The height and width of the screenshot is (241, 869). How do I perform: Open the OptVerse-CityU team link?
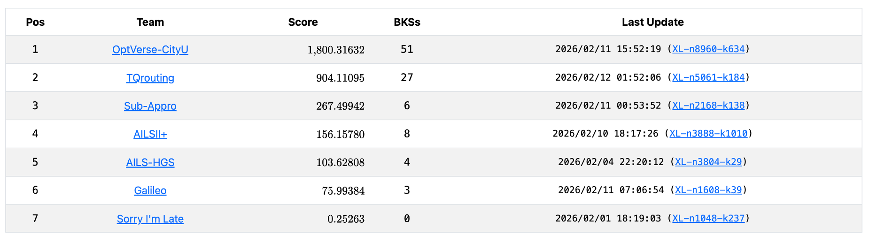point(150,50)
